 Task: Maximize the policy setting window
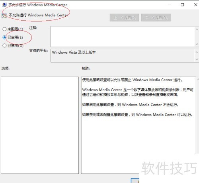[x=182, y=5]
